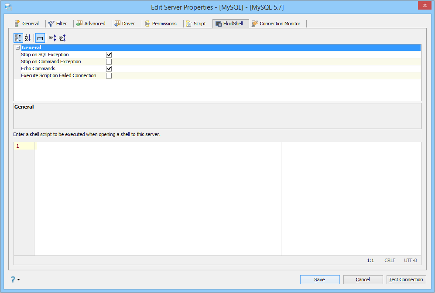Viewport: 435px width, 293px height.
Task: Select the categorized view toolbar icon
Action: pos(18,38)
